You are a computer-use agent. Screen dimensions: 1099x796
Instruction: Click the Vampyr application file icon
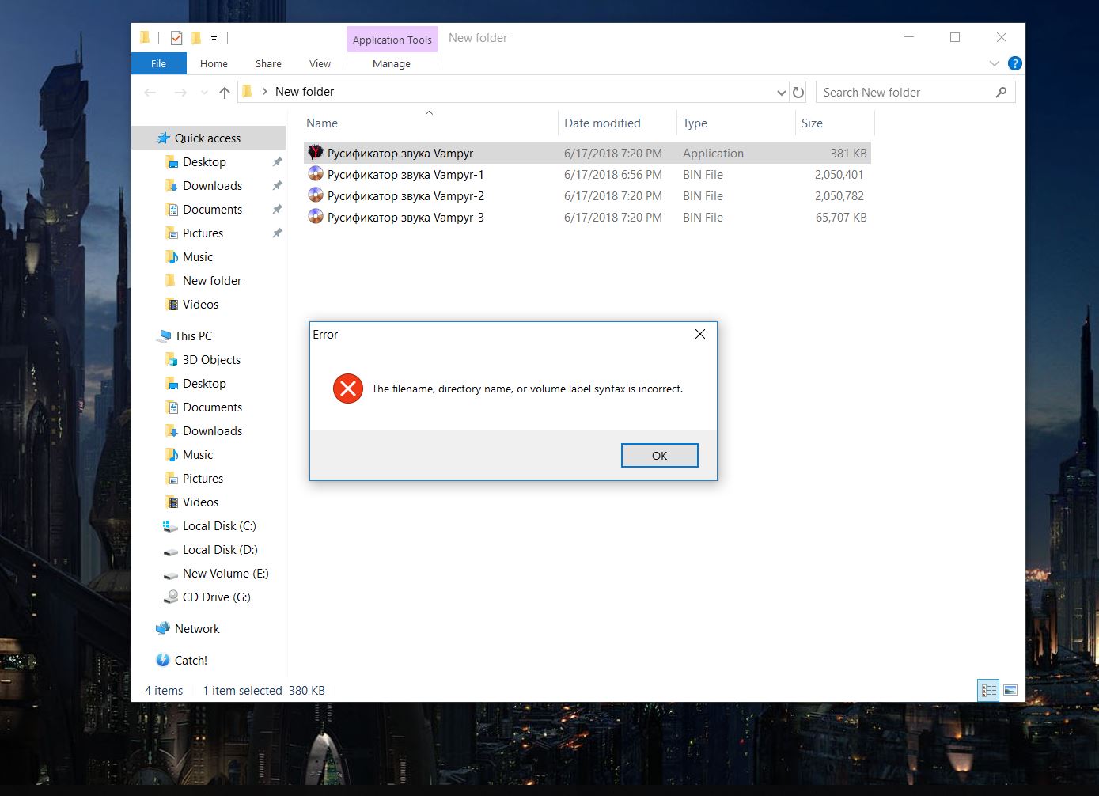point(316,153)
